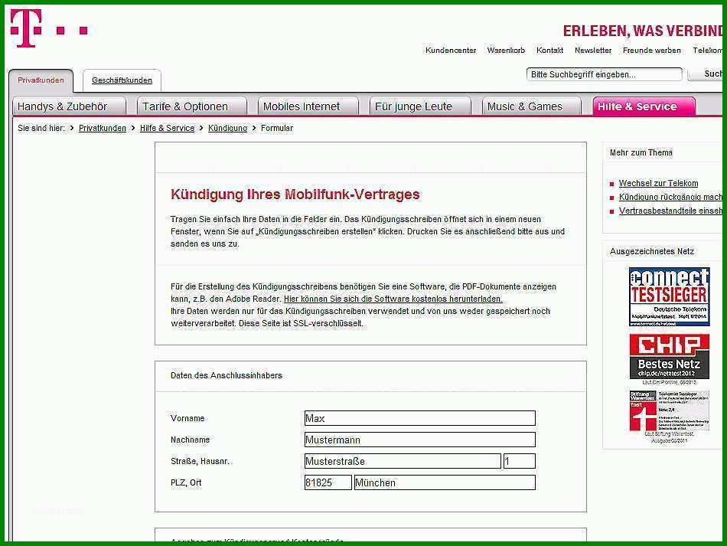
Task: Click the connect Testsieger badge
Action: pos(669,296)
